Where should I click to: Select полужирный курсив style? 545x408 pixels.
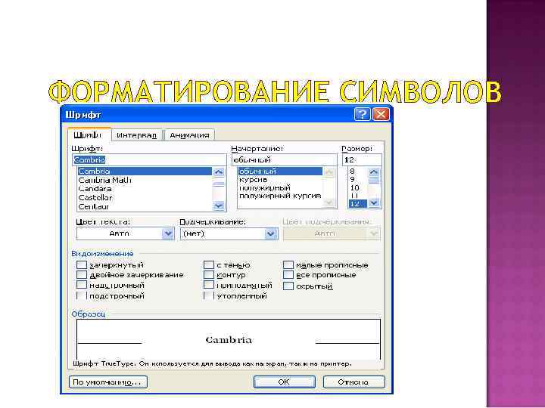[280, 196]
